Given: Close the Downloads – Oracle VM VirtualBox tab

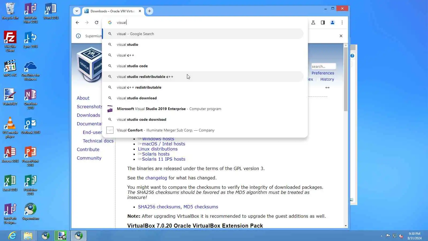Looking at the screenshot, I should (x=140, y=11).
